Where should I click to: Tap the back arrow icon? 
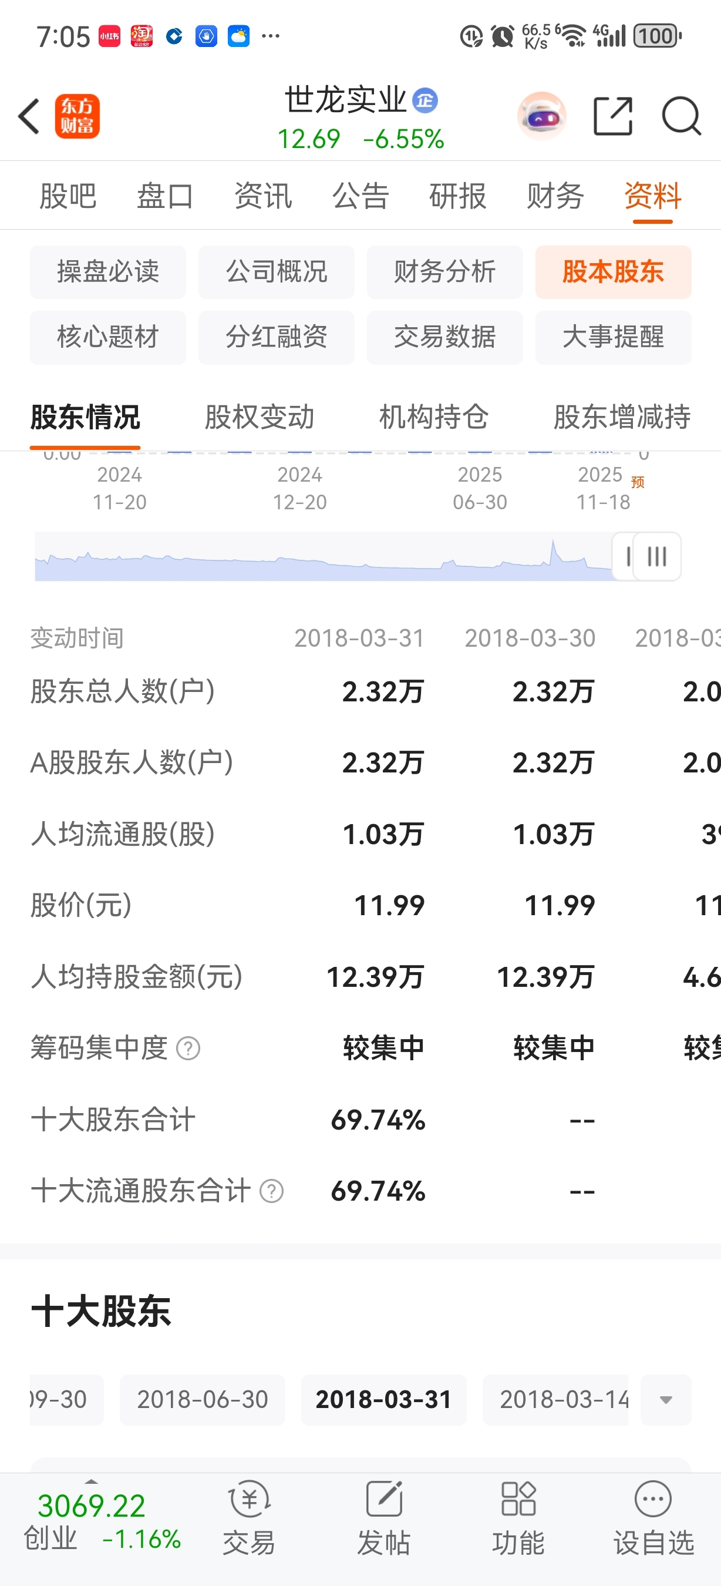click(x=29, y=116)
